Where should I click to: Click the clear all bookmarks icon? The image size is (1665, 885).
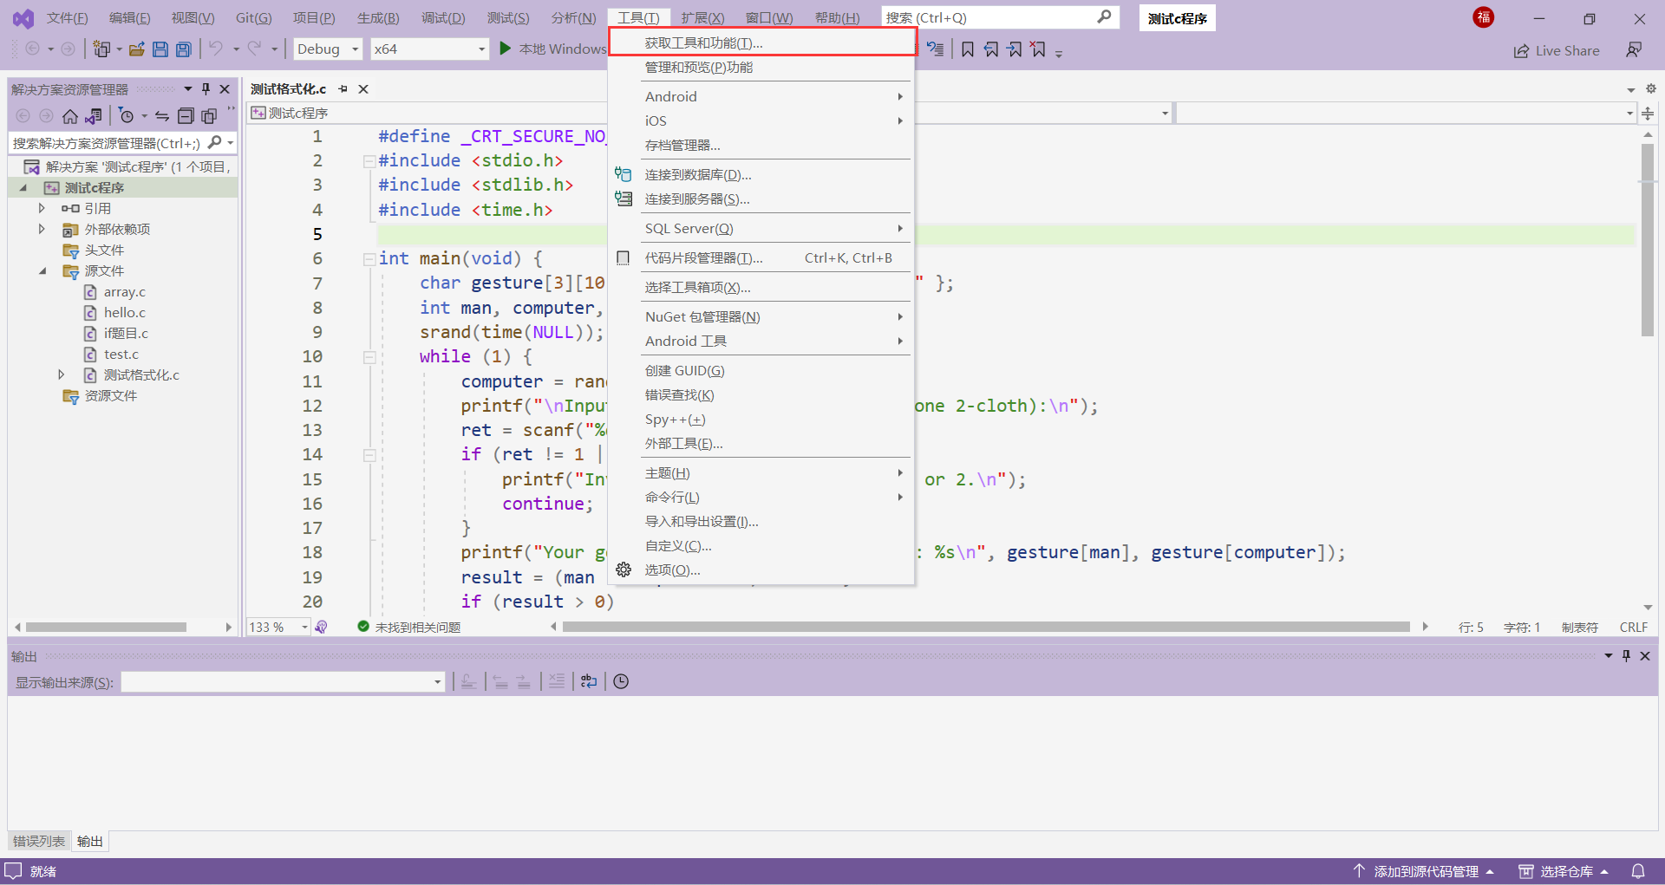tap(1038, 49)
